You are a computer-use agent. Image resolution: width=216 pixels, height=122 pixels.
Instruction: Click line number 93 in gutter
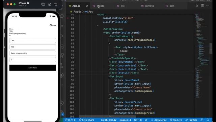73,62
